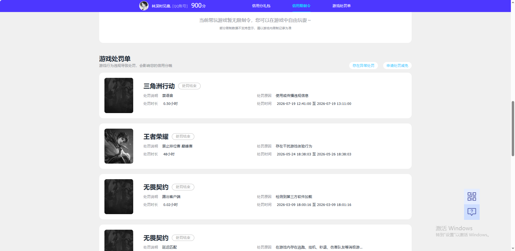Image resolution: width=515 pixels, height=251 pixels.
Task: Click the 申请处罚减免 button
Action: [x=397, y=66]
